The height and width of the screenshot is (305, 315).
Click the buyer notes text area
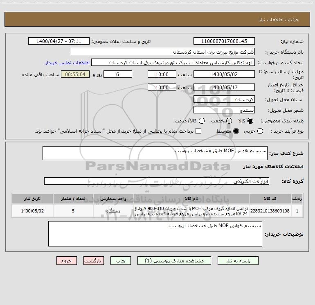tap(155, 234)
